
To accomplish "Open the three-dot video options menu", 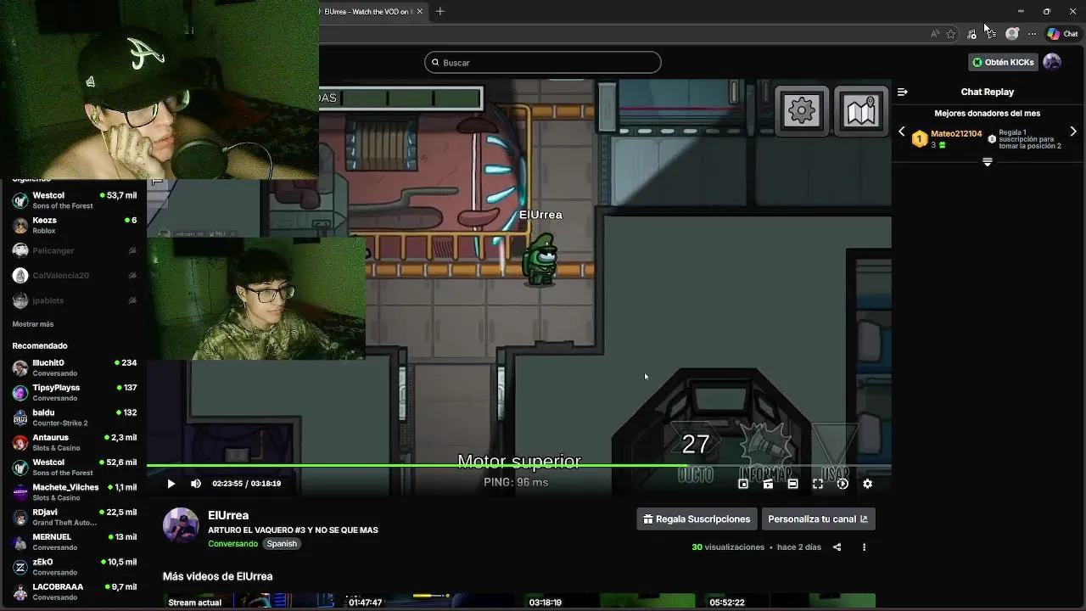I will click(864, 547).
